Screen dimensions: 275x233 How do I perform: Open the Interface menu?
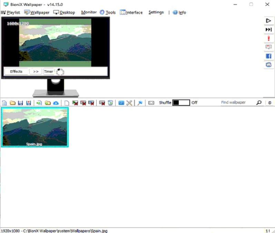(x=131, y=12)
